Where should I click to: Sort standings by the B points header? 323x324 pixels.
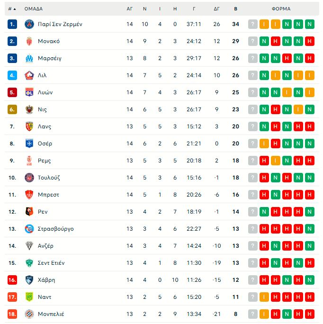236,9
